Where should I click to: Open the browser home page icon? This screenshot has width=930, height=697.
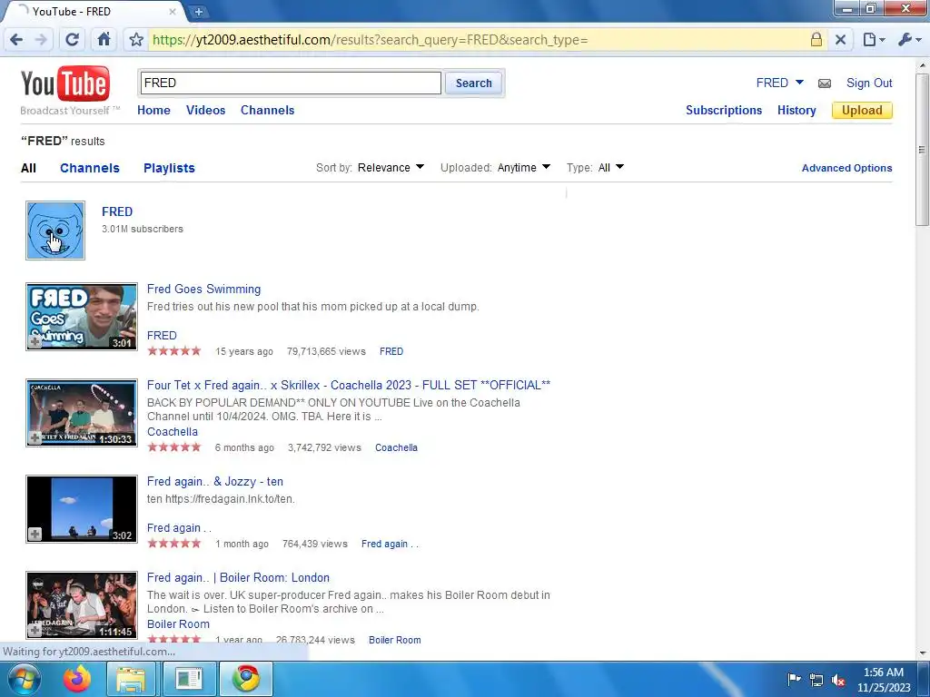104,40
